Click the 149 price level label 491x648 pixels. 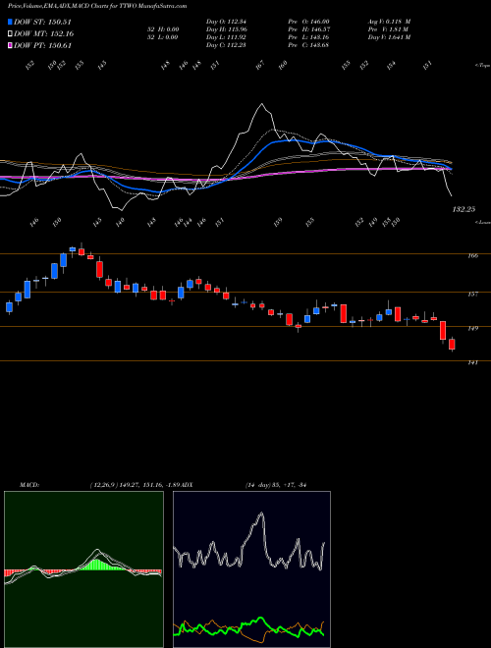point(473,329)
